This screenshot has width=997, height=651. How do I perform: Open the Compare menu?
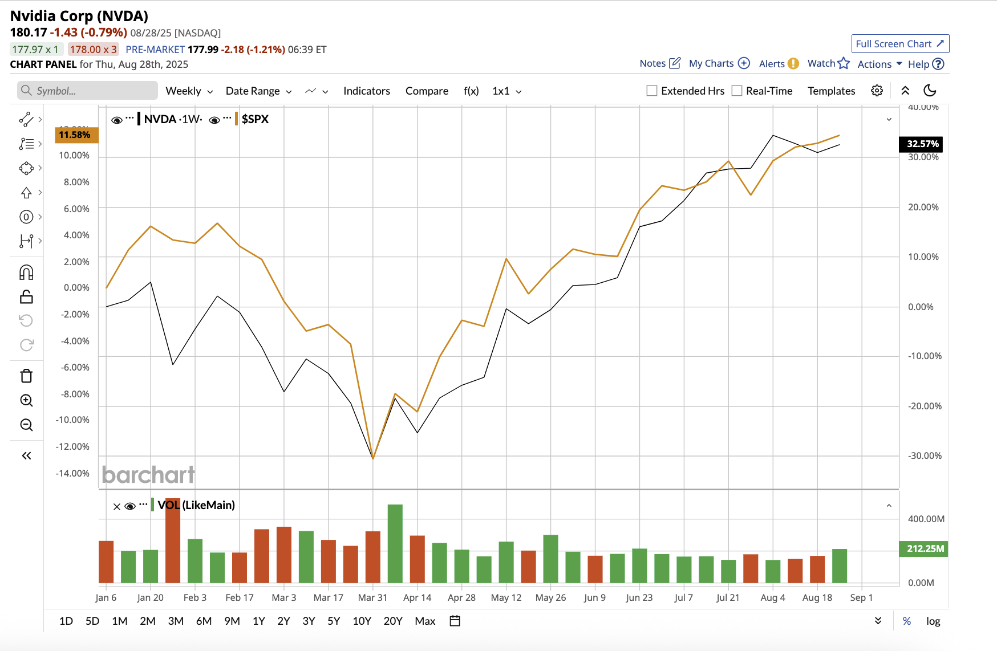[427, 91]
